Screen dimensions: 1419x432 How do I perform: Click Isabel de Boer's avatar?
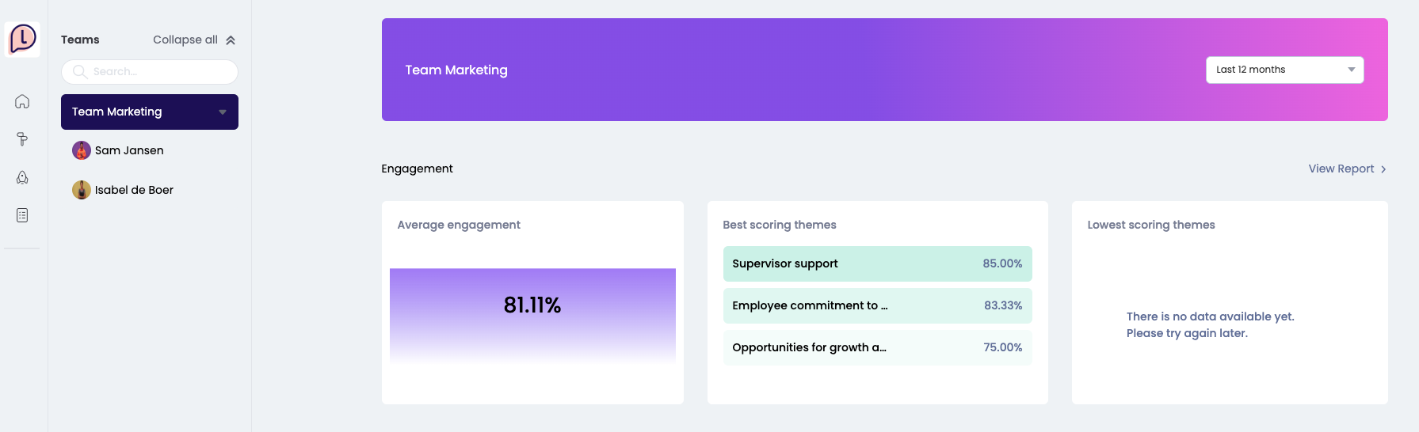82,190
